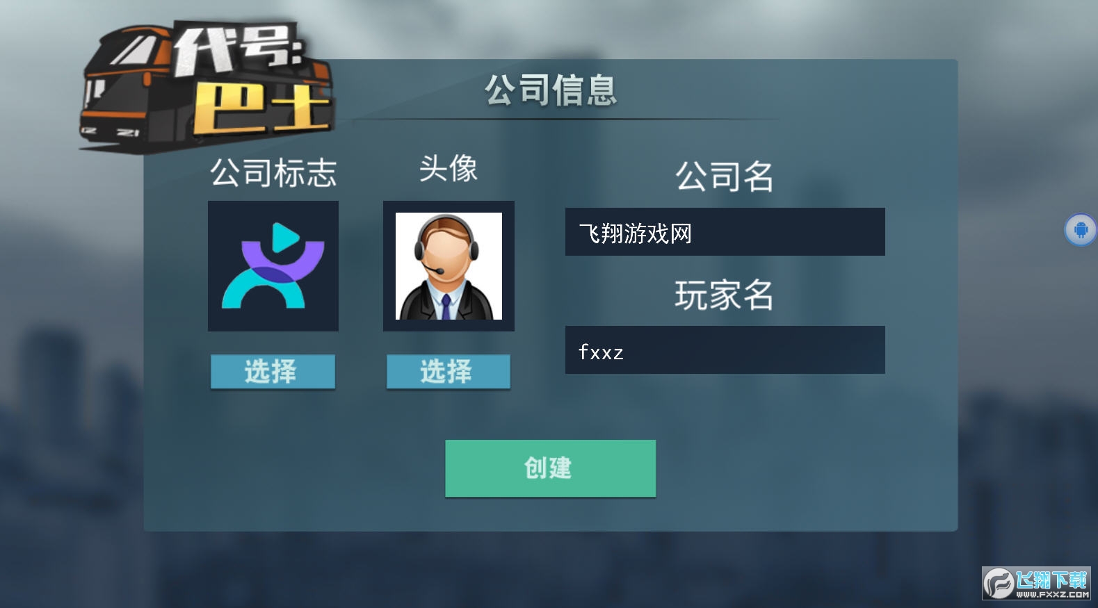Tap the green 创建 button
Viewport: 1098px width, 608px height.
tap(550, 468)
